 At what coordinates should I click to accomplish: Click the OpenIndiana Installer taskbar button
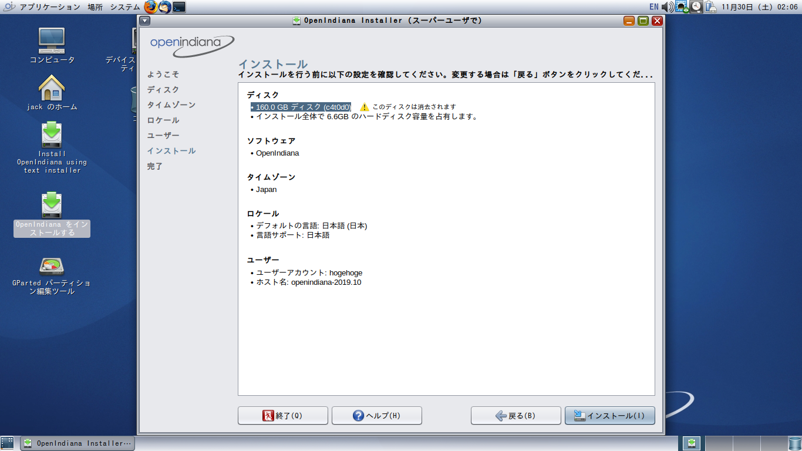77,443
